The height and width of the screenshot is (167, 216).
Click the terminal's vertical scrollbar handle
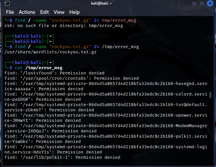[210, 95]
